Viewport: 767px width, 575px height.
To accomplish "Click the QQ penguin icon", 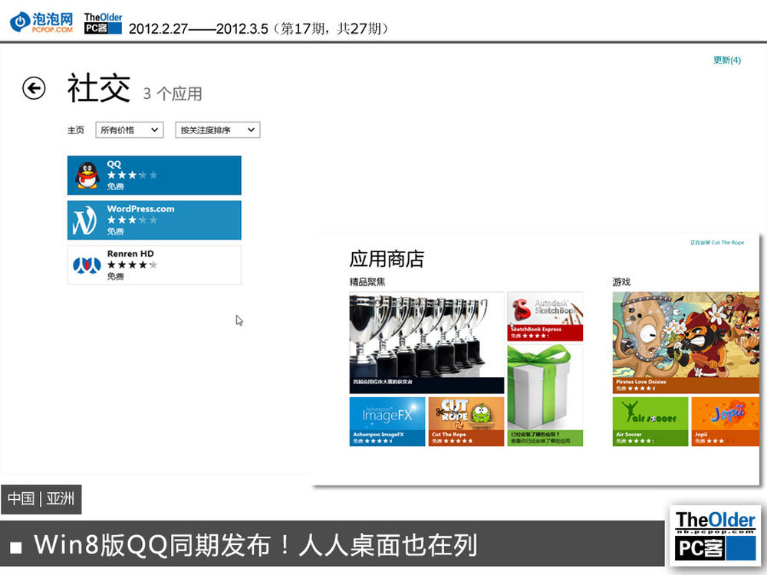I will coord(87,175).
